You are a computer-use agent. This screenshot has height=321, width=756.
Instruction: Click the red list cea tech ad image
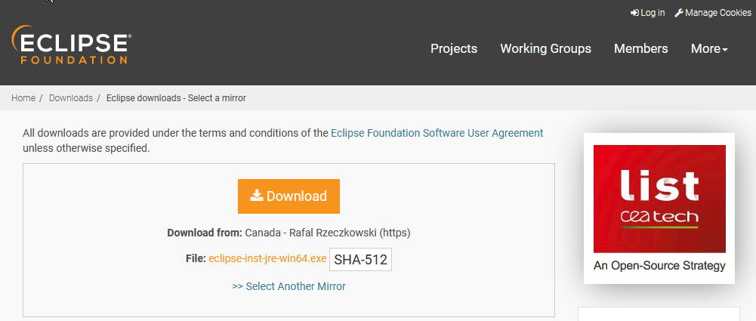[659, 199]
